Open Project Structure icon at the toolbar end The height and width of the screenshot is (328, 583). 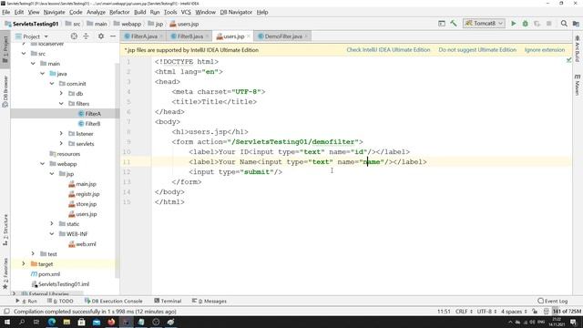(x=576, y=24)
